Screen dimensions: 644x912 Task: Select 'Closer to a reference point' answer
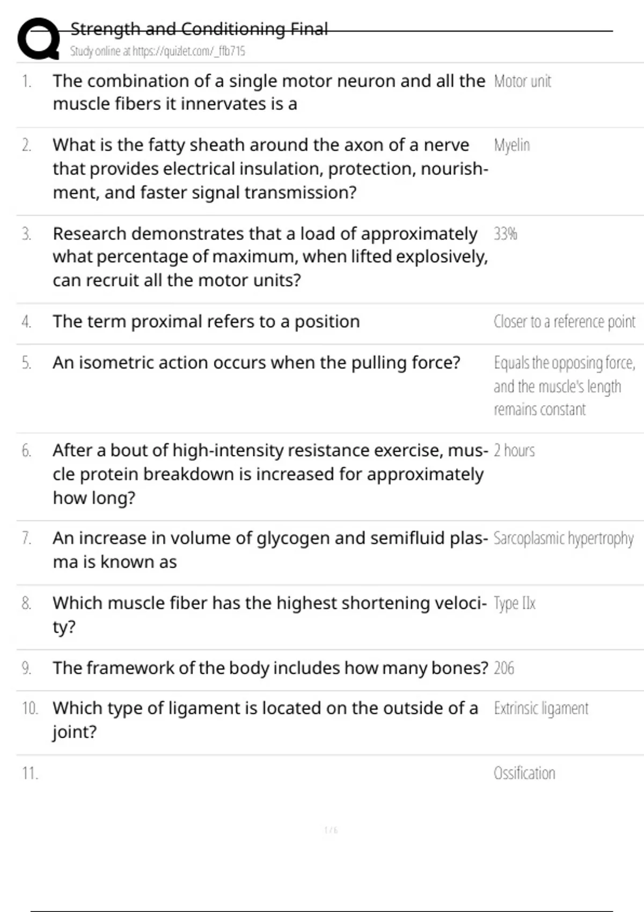(x=564, y=322)
